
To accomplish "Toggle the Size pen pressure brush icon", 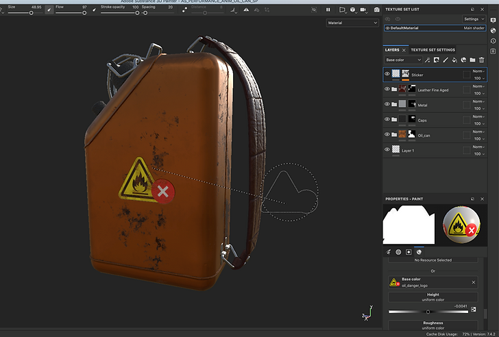I will (x=49, y=10).
